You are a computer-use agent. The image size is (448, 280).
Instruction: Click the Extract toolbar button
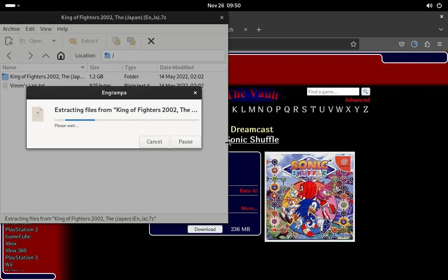pos(83,41)
